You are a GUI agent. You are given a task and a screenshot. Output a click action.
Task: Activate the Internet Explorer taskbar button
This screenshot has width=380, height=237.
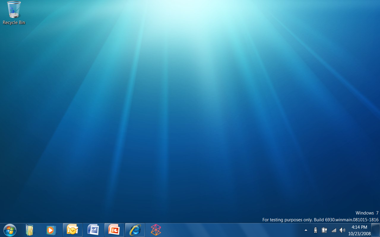tap(135, 230)
